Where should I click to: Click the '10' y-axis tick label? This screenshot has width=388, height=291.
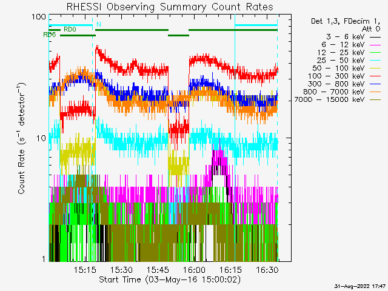41,138
